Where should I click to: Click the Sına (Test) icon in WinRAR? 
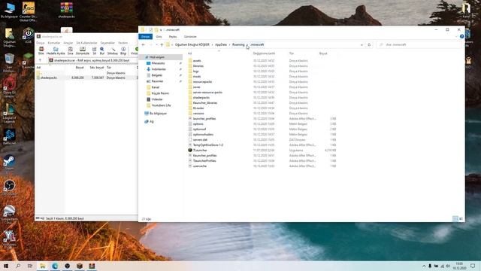point(70,50)
